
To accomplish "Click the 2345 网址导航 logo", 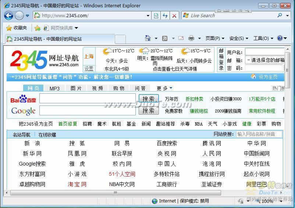I will 45,60.
